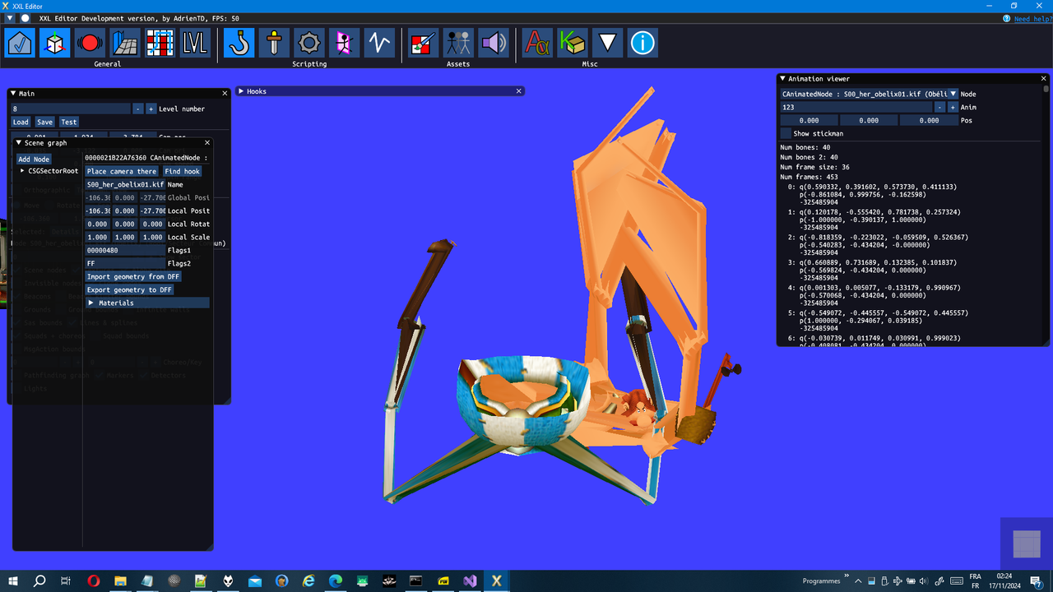Open the Animation viewer figures icon
This screenshot has width=1053, height=592.
pos(458,43)
